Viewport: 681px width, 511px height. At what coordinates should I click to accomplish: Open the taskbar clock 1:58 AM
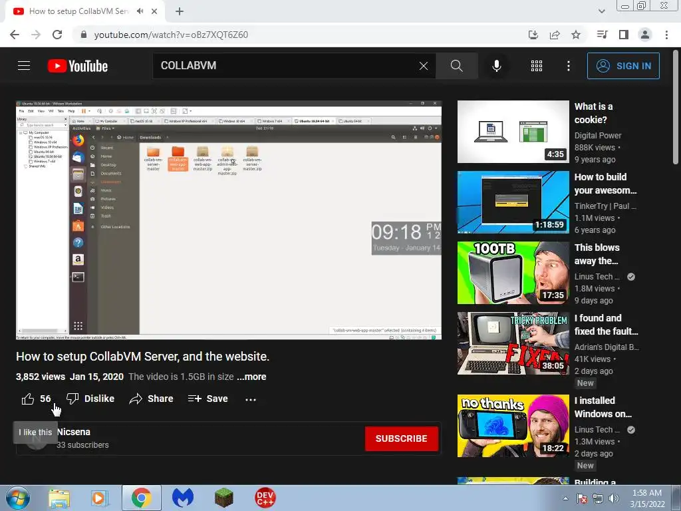tap(647, 498)
